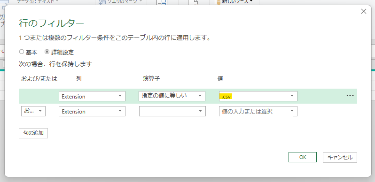Confirm the filter with OK
Viewport: 375px width, 182px height.
tap(303, 158)
